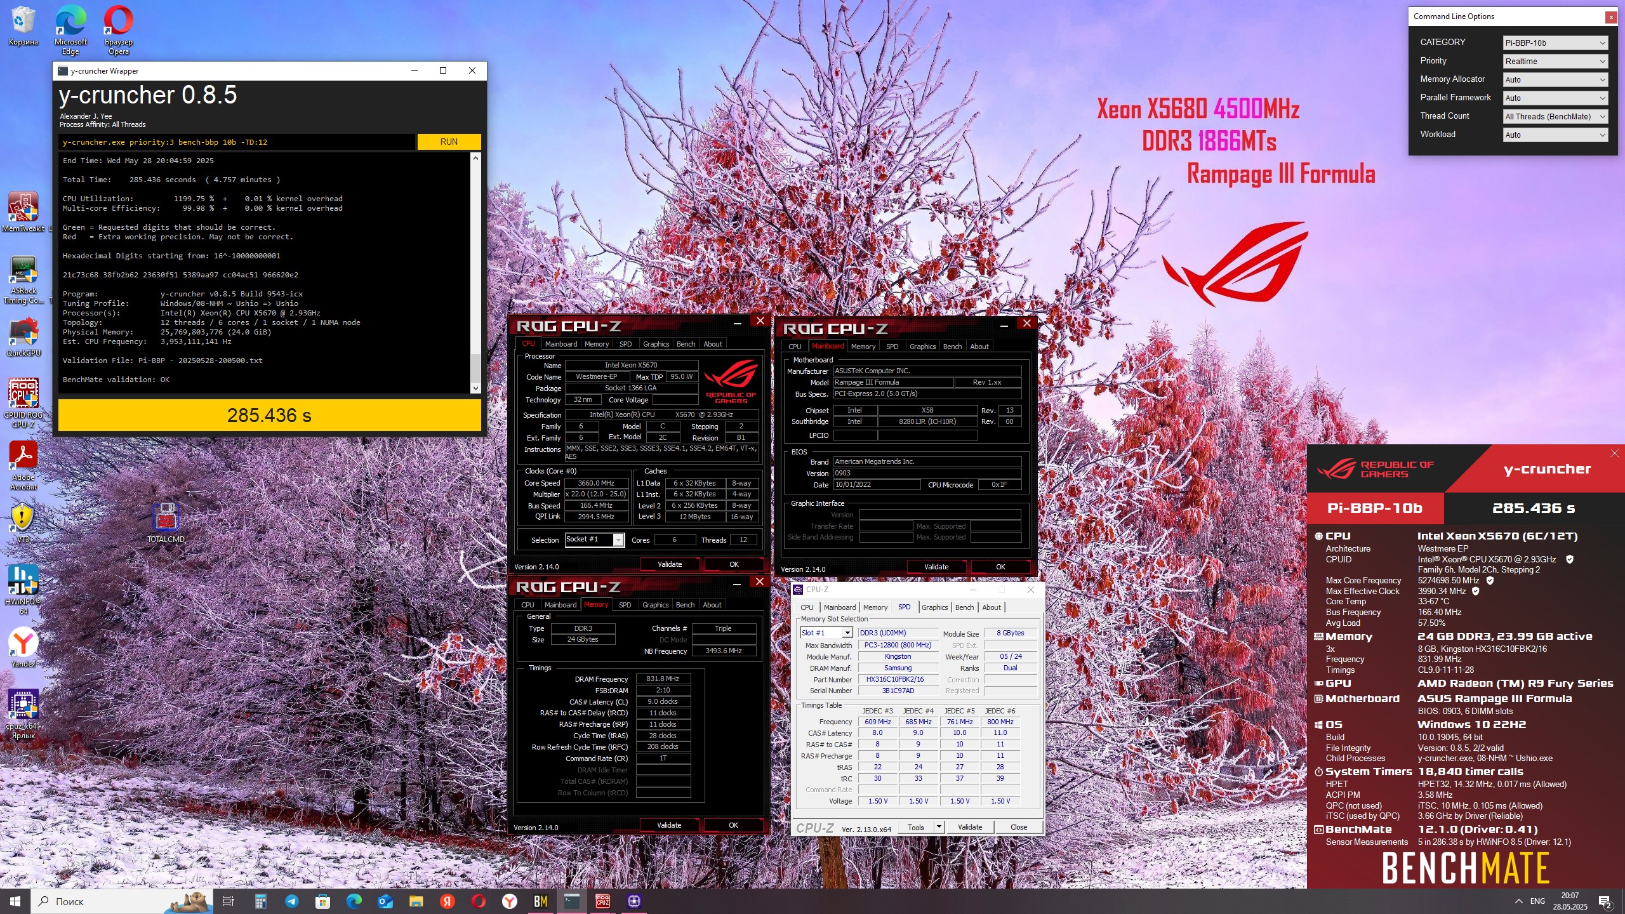Click the scroll down arrow in y-cruncher output
Viewport: 1625px width, 914px height.
(475, 388)
